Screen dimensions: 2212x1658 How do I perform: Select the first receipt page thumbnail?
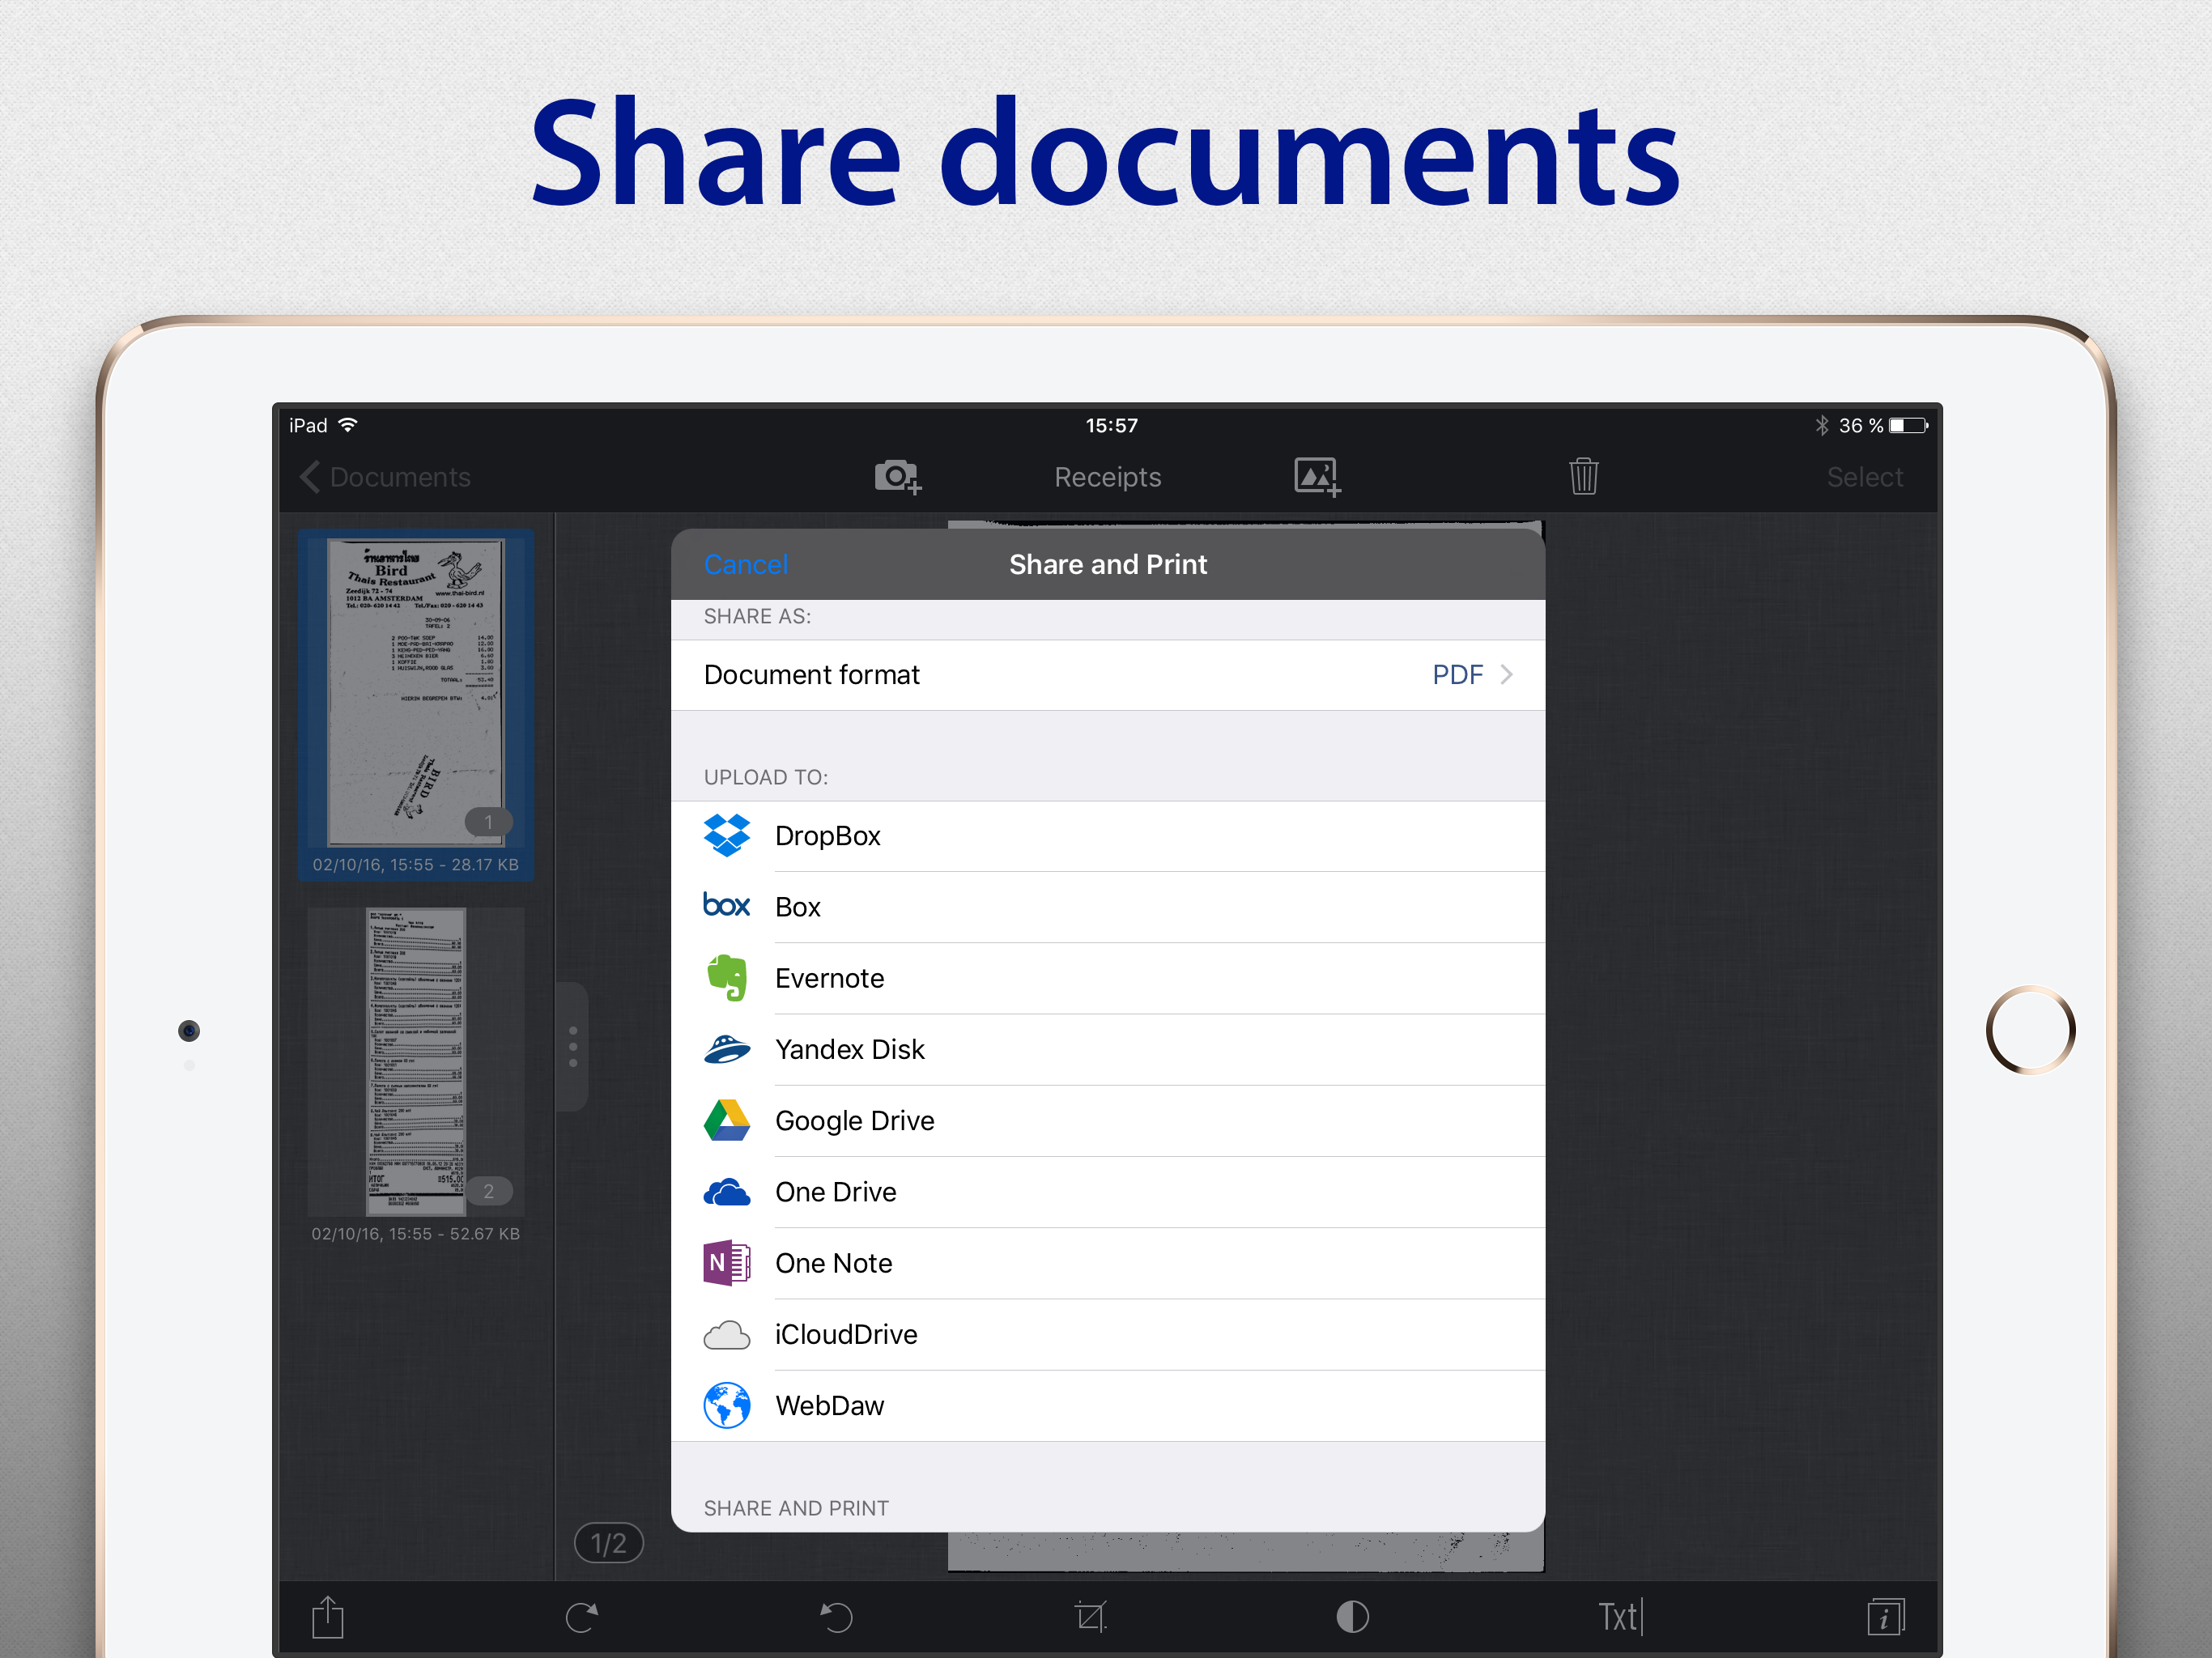416,693
